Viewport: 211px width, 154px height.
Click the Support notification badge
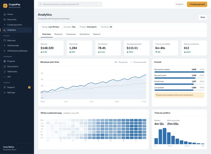(29, 88)
